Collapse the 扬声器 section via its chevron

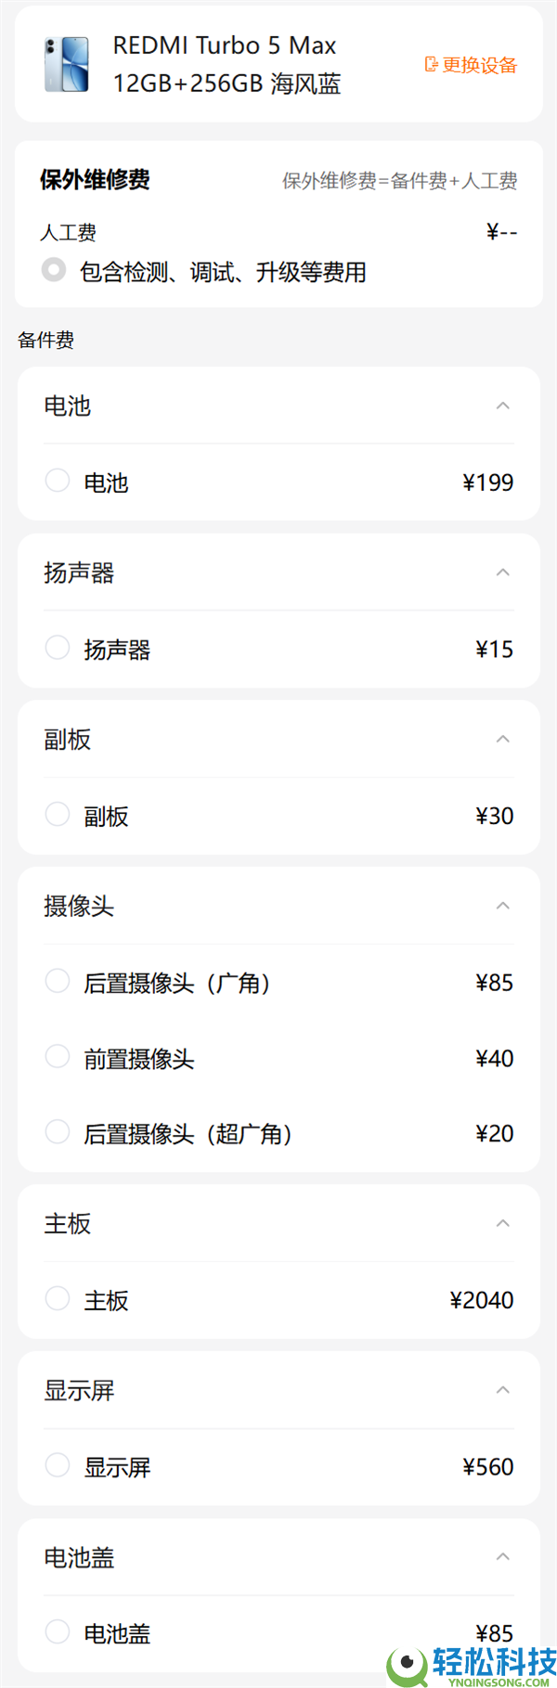point(502,573)
